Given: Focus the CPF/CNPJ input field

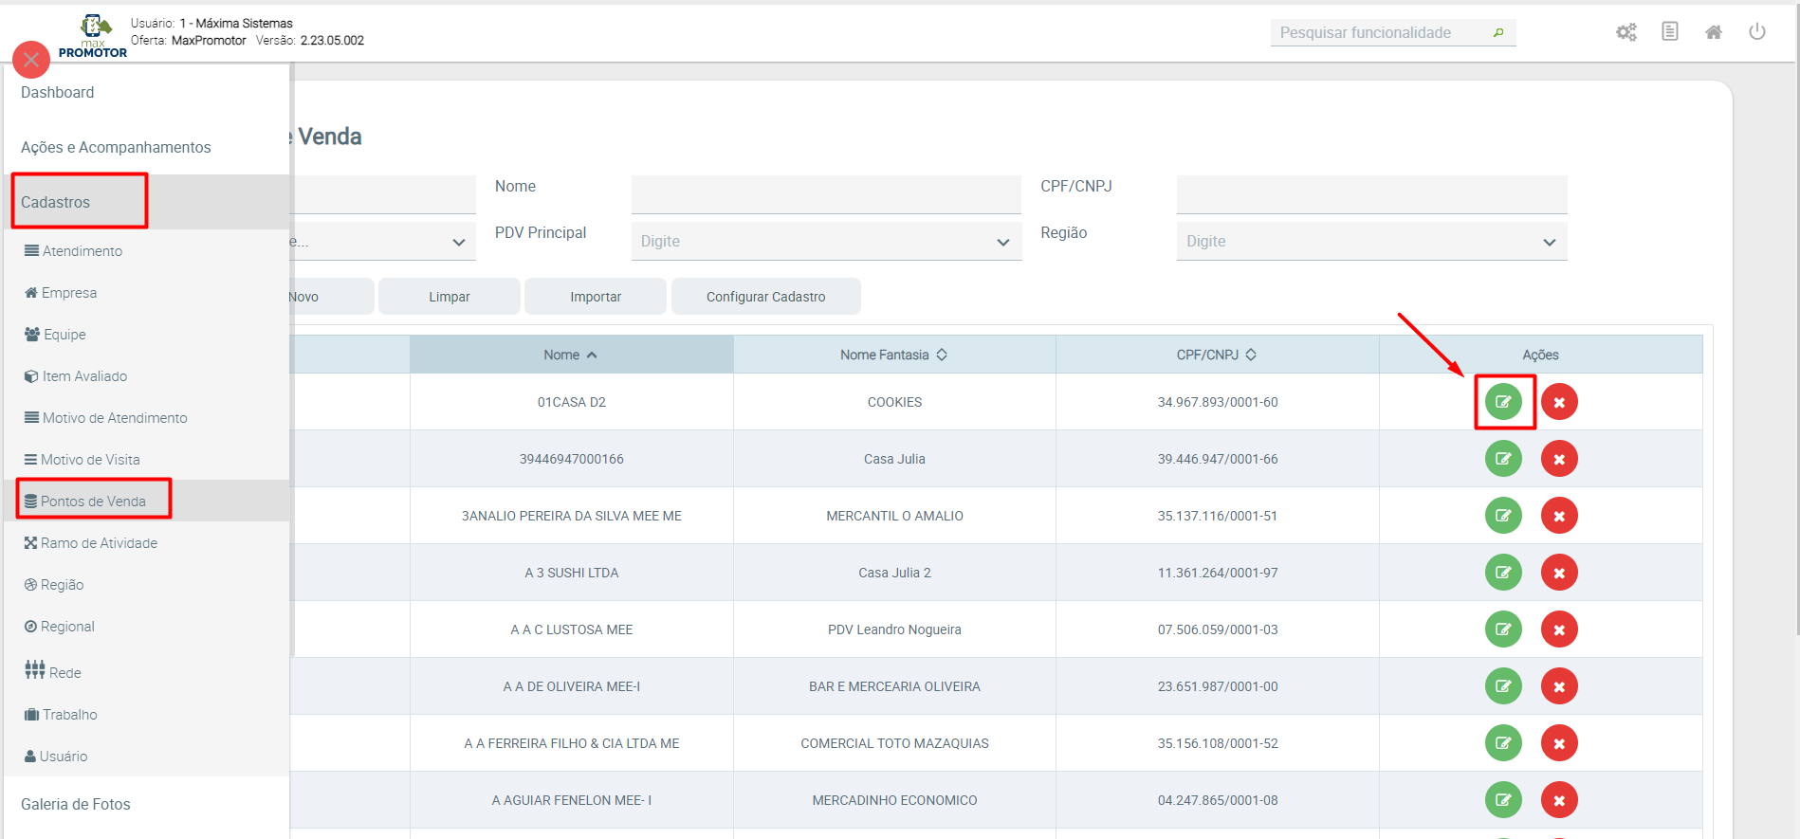Looking at the screenshot, I should click(x=1370, y=194).
